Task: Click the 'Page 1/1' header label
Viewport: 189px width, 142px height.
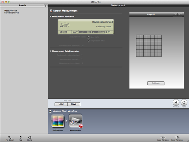Action: coord(151,14)
